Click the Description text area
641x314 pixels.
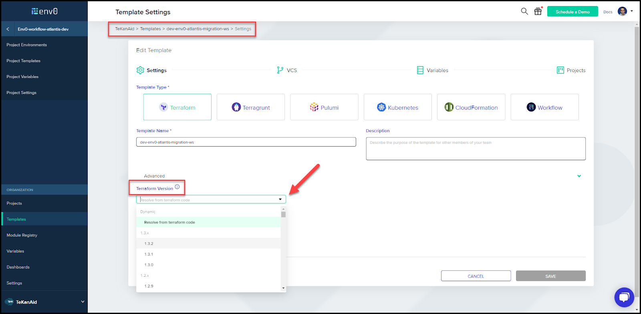tap(476, 149)
